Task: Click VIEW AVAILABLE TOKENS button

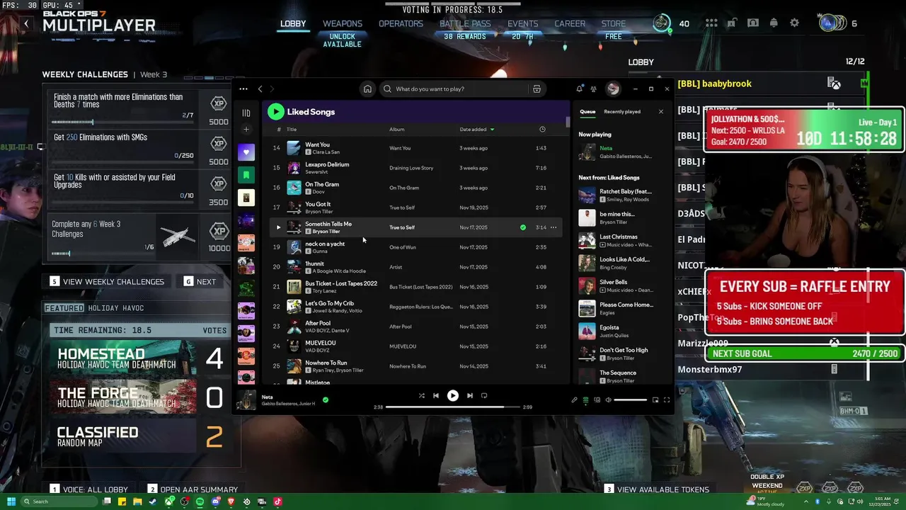Action: click(657, 489)
